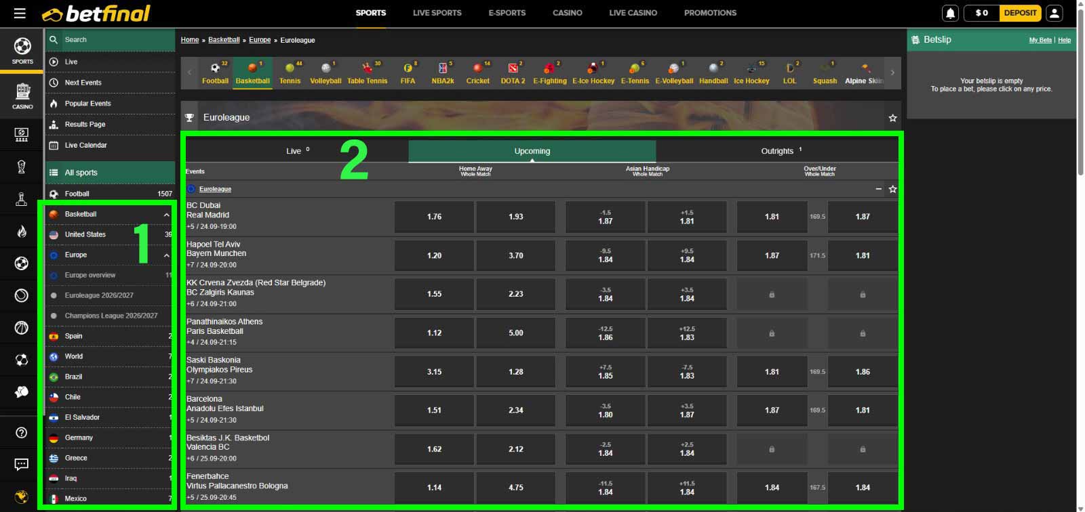The width and height of the screenshot is (1085, 512).
Task: Bet on Bayern Munchen away odds 3.70
Action: [x=515, y=255]
